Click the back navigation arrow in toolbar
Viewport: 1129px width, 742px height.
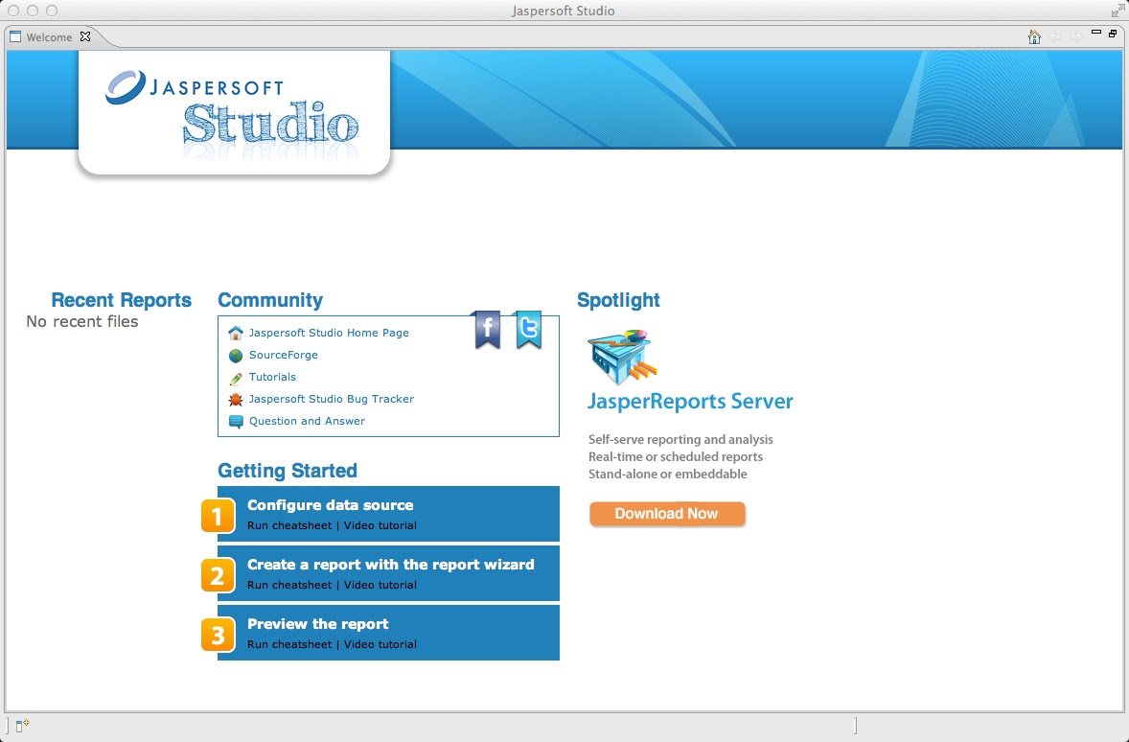(x=1055, y=36)
